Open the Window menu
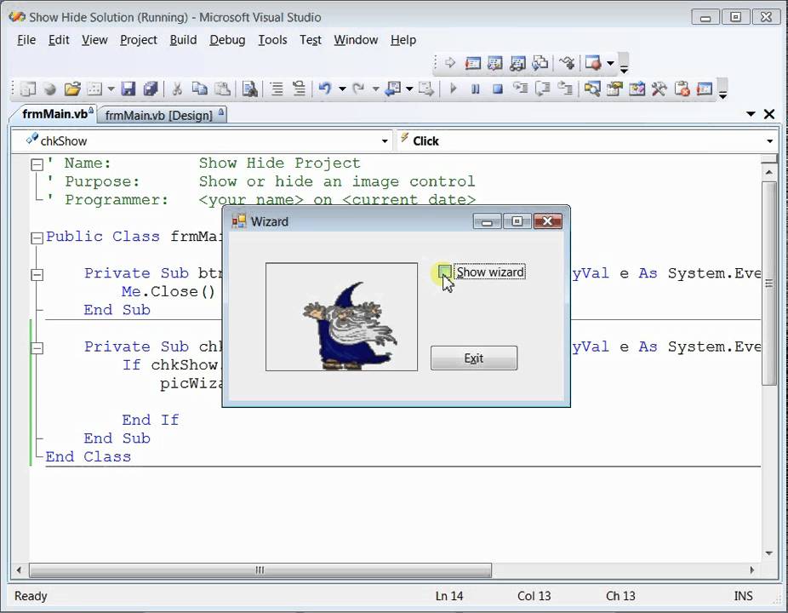Screen dimensions: 788x613 (356, 40)
